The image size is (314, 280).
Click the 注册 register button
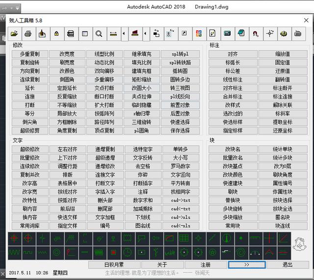(206, 265)
